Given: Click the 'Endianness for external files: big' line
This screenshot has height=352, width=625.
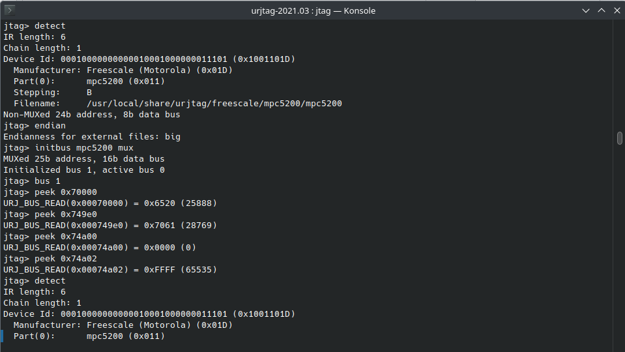Looking at the screenshot, I should point(92,137).
